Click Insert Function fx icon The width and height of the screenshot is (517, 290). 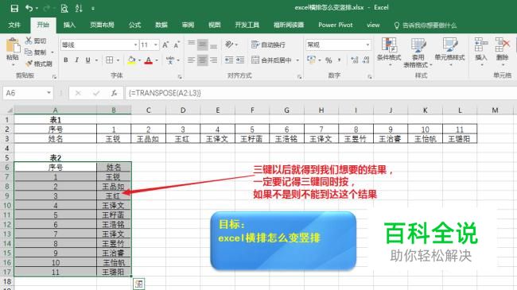[114, 93]
